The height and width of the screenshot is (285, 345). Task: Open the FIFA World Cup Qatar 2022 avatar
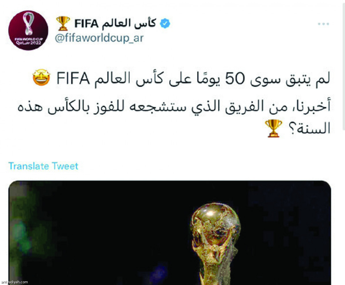pyautogui.click(x=28, y=30)
